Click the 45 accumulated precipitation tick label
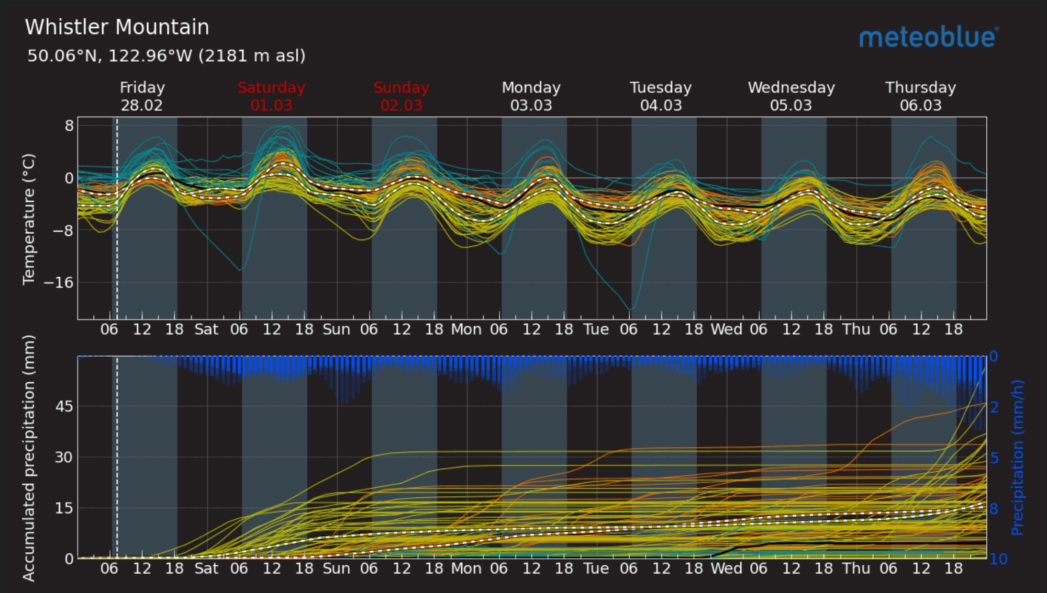Image resolution: width=1047 pixels, height=593 pixels. click(64, 406)
